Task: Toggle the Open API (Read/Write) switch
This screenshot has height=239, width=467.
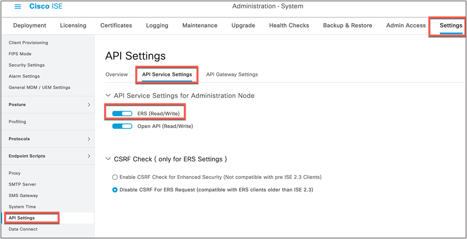Action: [122, 126]
